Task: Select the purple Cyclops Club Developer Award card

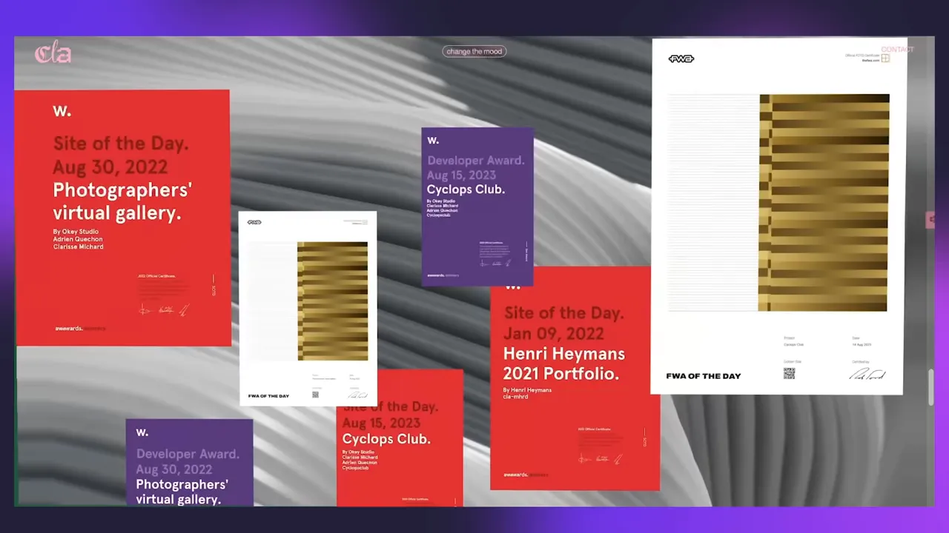Action: click(x=477, y=207)
